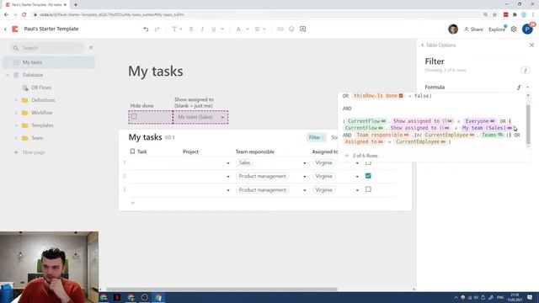
Task: Expand the text color dropdown arrow
Action: pyautogui.click(x=247, y=29)
